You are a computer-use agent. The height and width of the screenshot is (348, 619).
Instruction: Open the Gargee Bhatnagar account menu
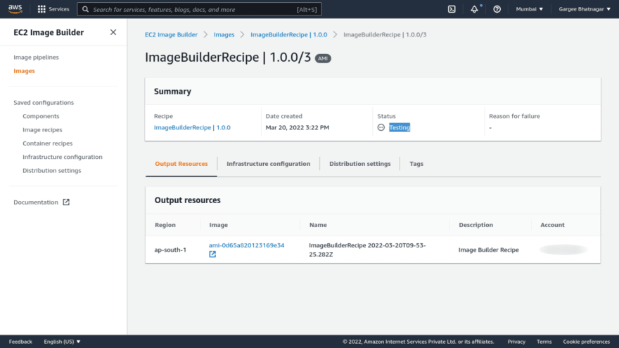[585, 9]
